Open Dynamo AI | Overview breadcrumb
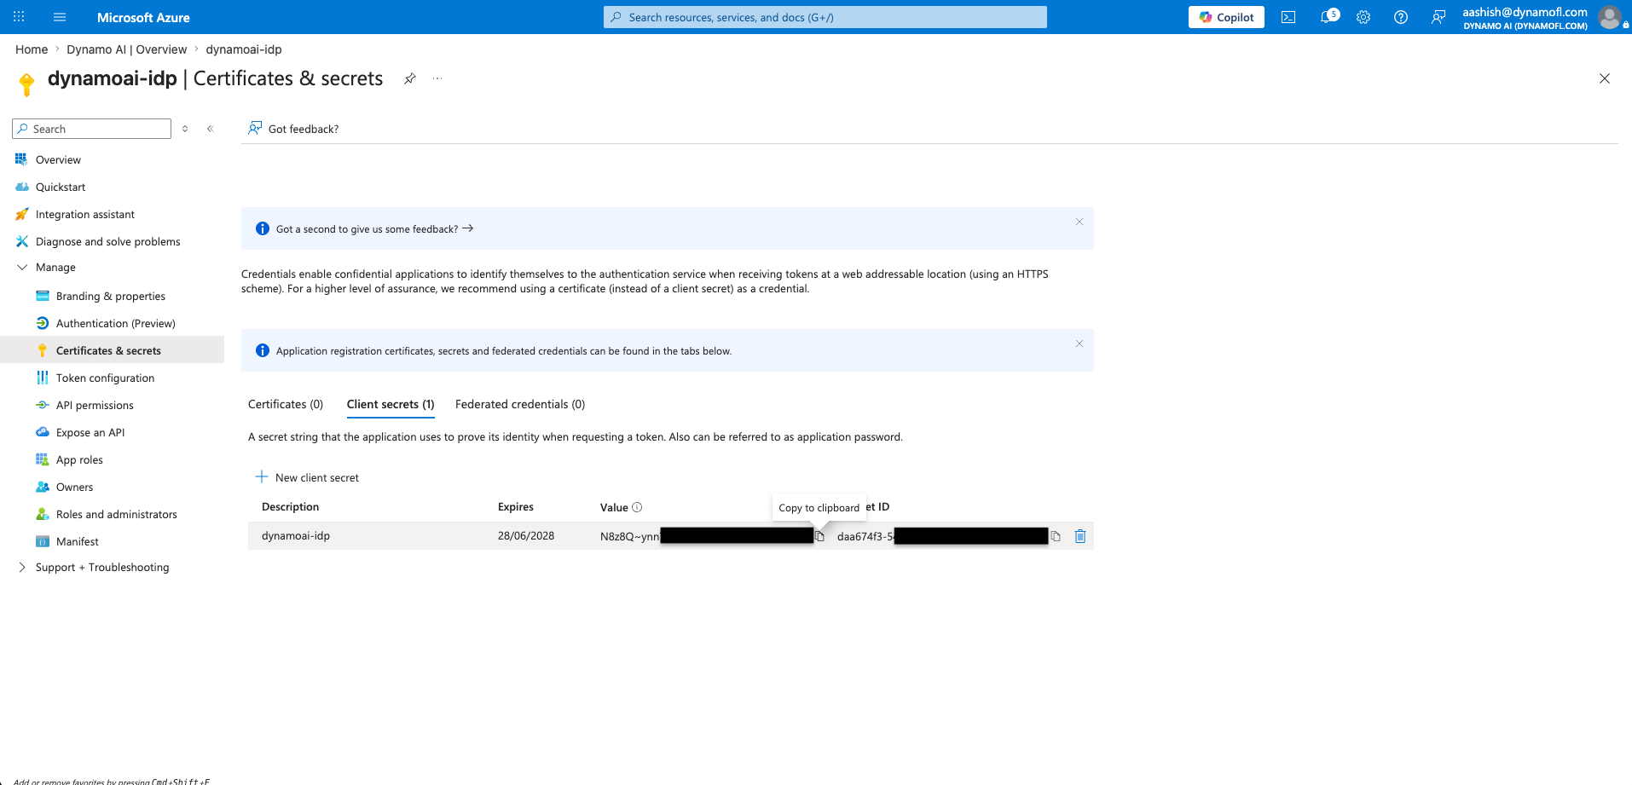1632x785 pixels. [127, 49]
